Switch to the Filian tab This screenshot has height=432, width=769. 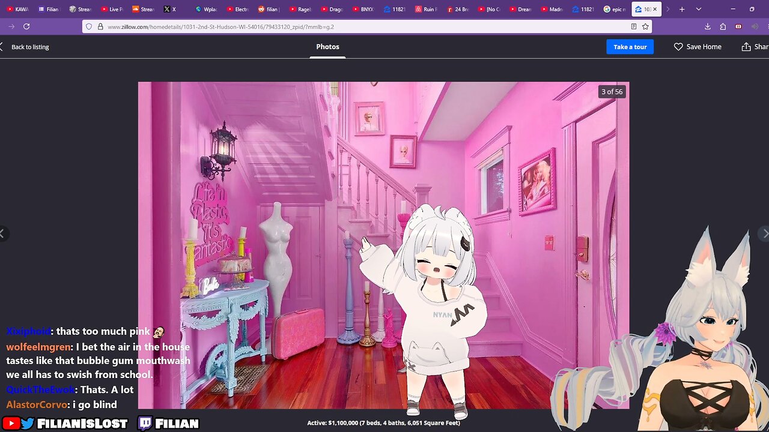pos(49,9)
